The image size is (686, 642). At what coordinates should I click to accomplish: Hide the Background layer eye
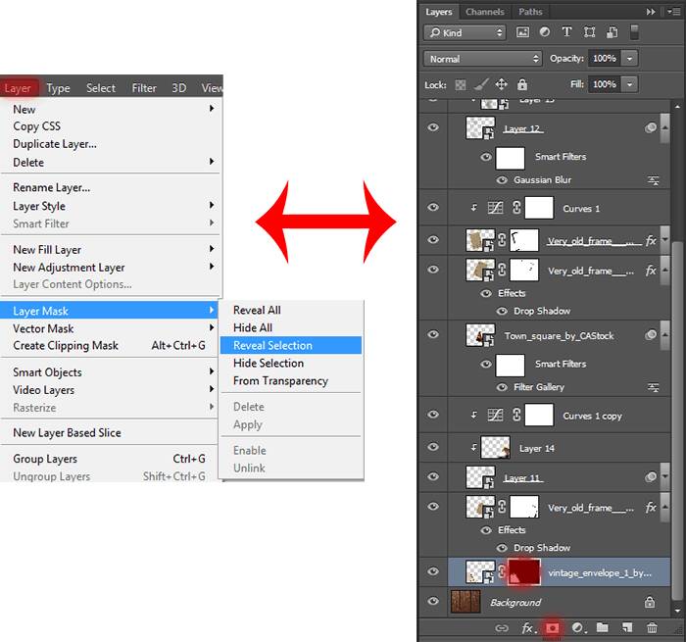pyautogui.click(x=433, y=601)
